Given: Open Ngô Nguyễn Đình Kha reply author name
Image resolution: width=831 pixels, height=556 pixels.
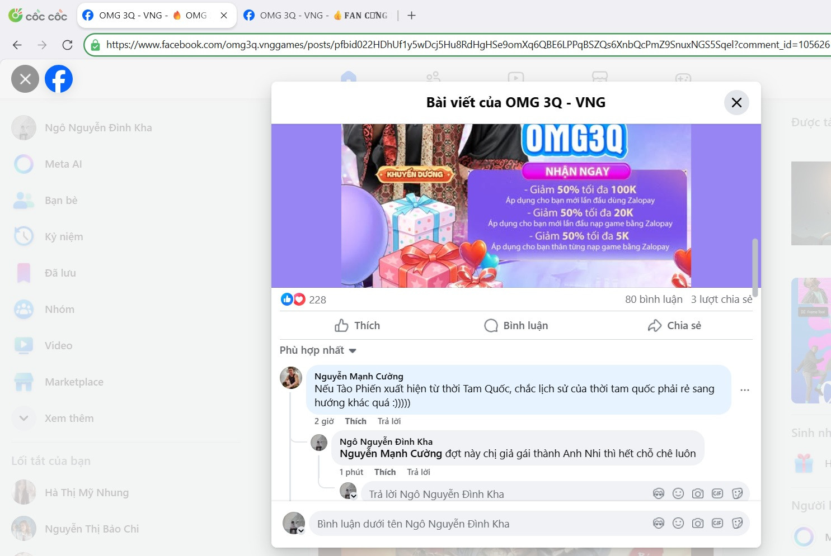Looking at the screenshot, I should [386, 441].
